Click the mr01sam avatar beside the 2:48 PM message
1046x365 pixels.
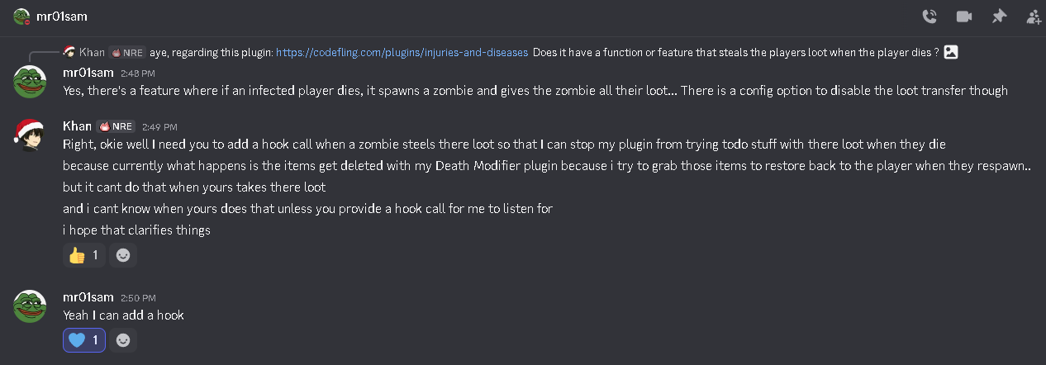pyautogui.click(x=29, y=81)
